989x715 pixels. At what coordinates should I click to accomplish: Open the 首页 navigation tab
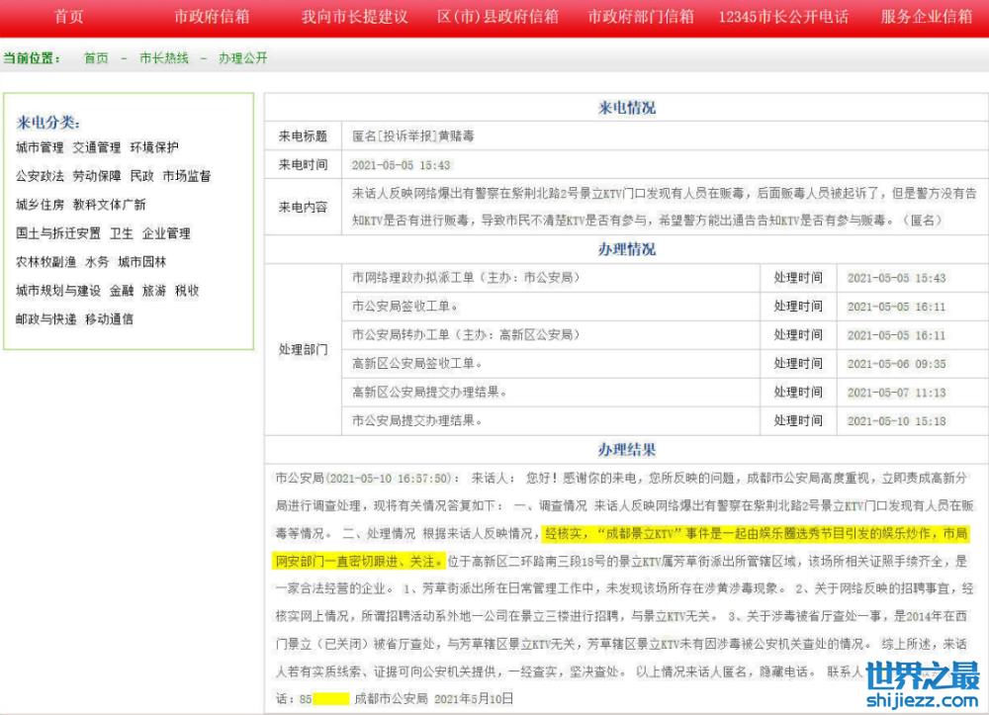pos(68,17)
